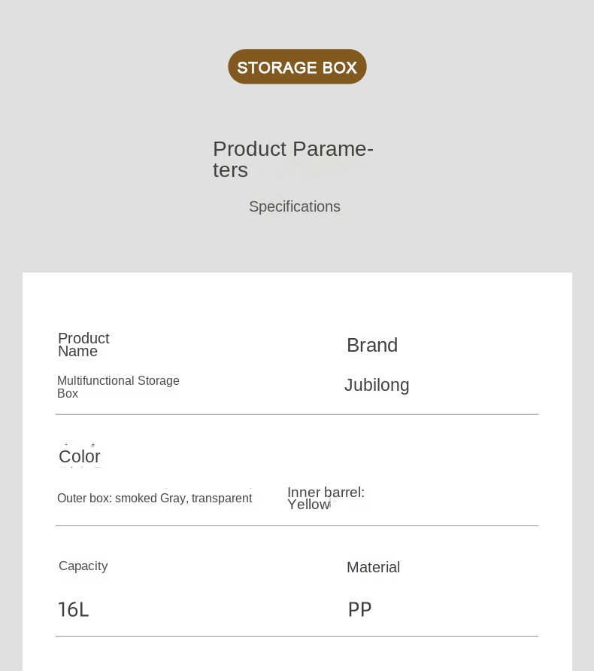Click the divider line below Jubilong
The height and width of the screenshot is (671, 594).
coord(297,414)
